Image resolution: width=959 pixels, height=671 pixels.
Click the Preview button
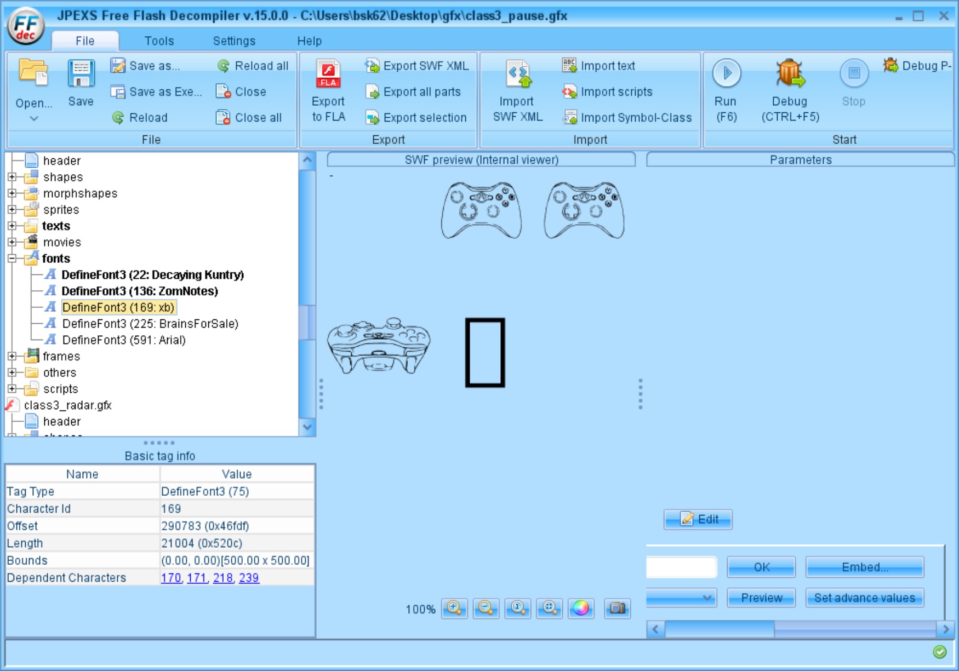761,598
